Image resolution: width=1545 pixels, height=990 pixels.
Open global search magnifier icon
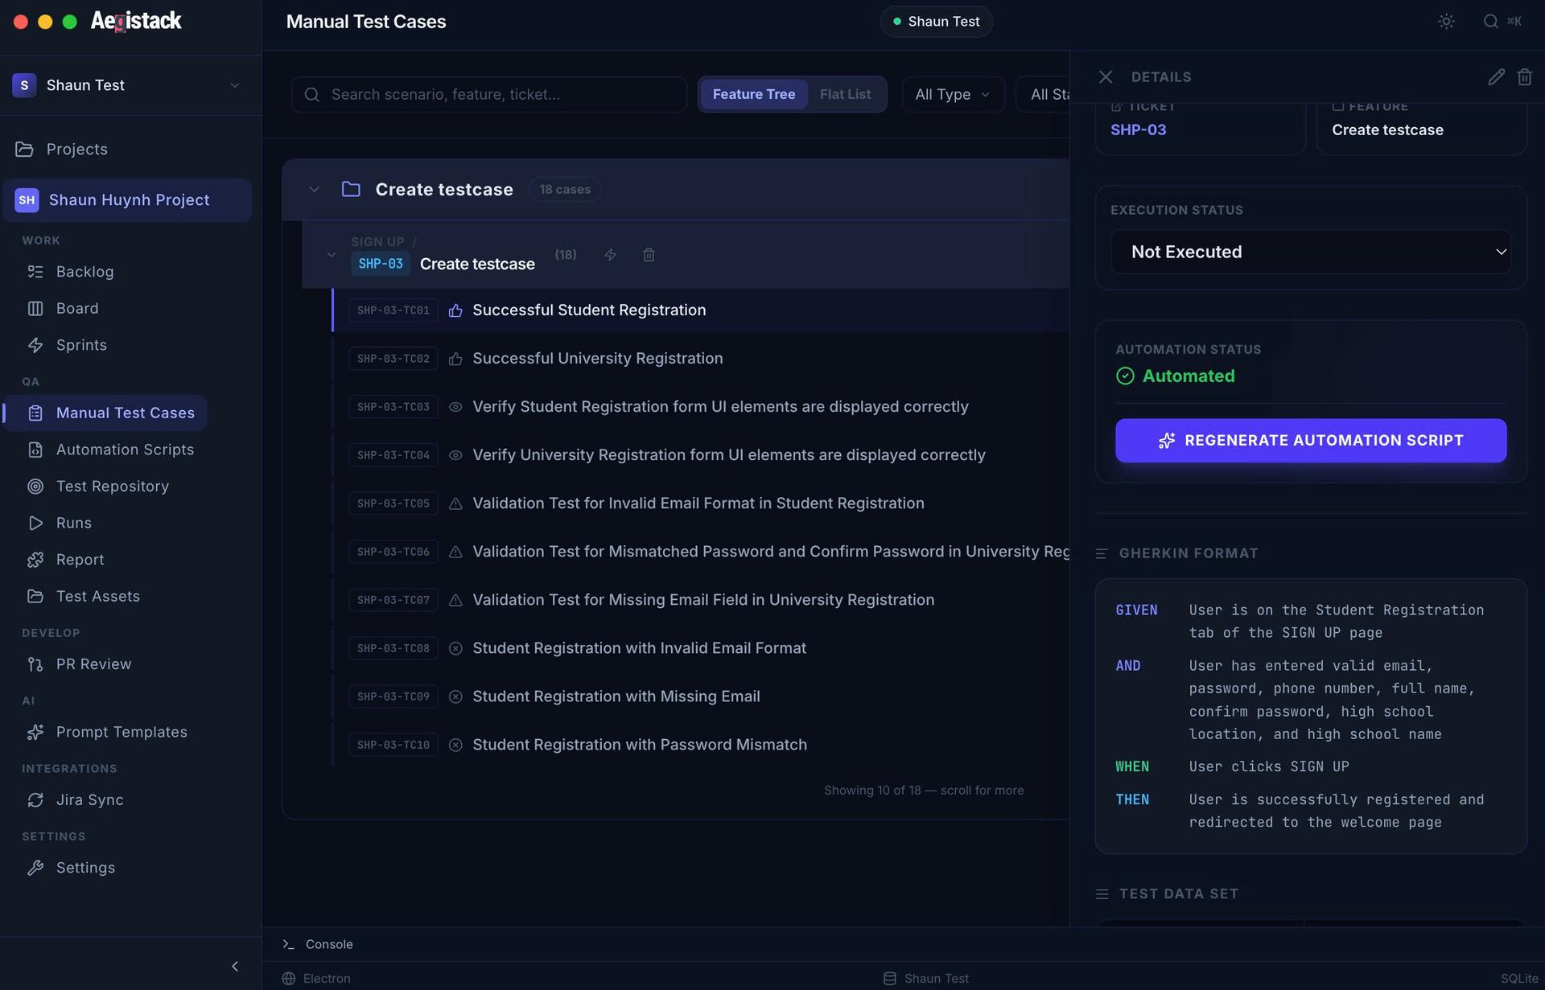pyautogui.click(x=1490, y=22)
